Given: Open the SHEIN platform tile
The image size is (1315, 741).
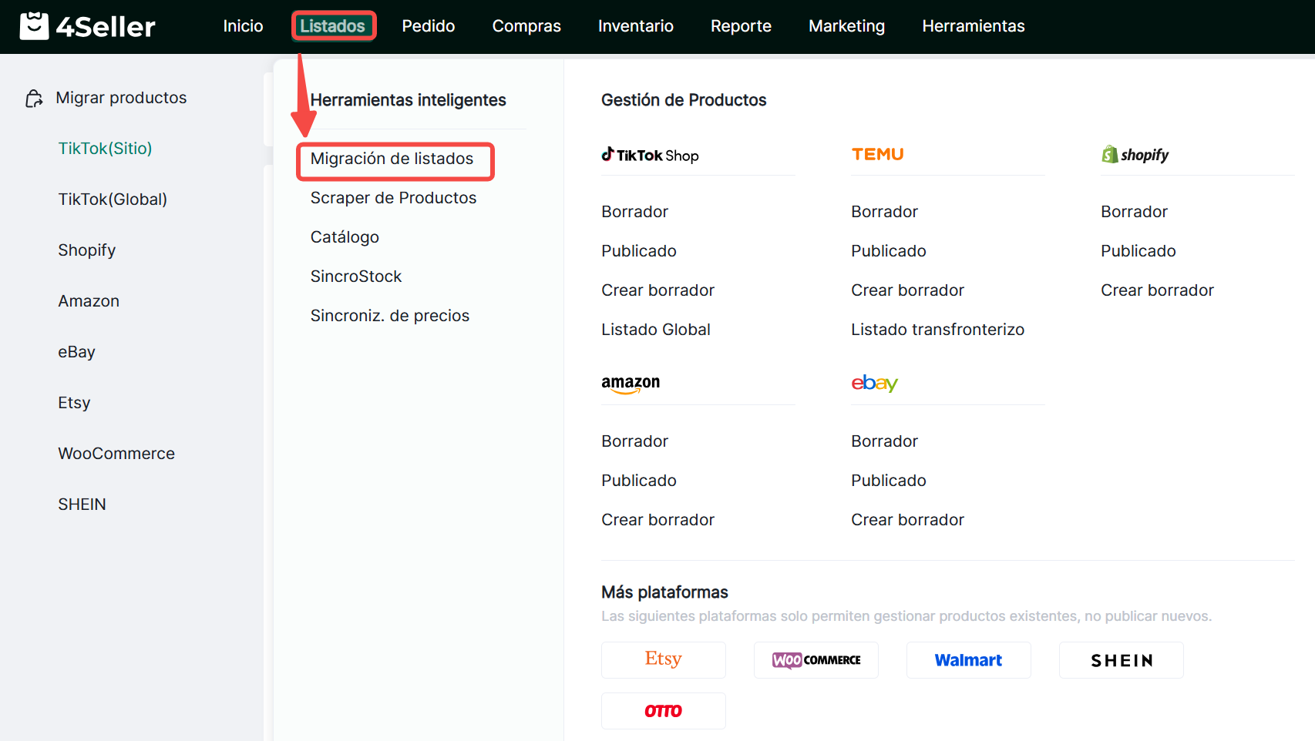Looking at the screenshot, I should point(1121,660).
